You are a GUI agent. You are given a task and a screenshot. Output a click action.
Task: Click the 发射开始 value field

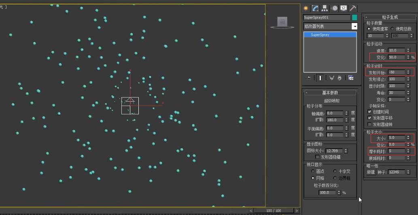pyautogui.click(x=397, y=72)
